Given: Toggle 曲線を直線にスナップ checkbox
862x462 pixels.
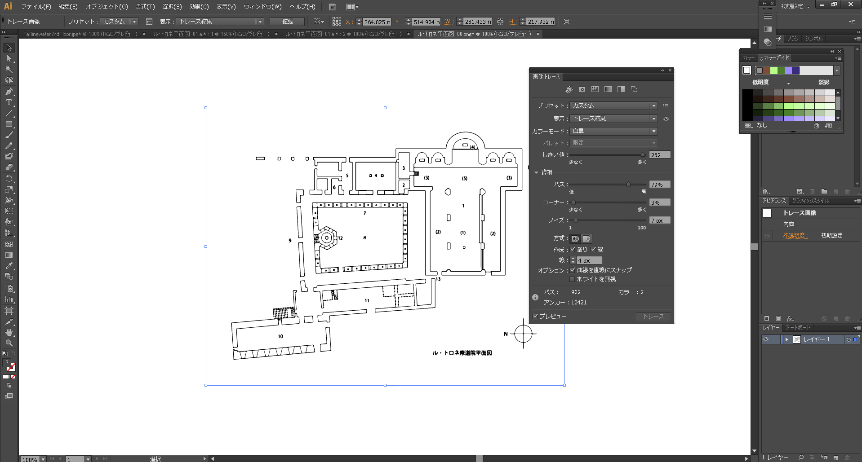Looking at the screenshot, I should click(573, 270).
